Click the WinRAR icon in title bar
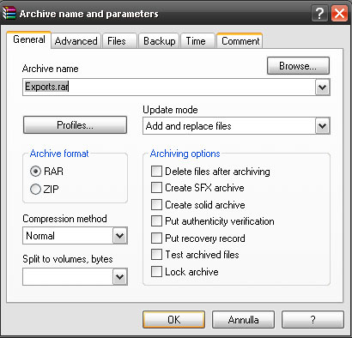This screenshot has width=352, height=338. (x=9, y=13)
